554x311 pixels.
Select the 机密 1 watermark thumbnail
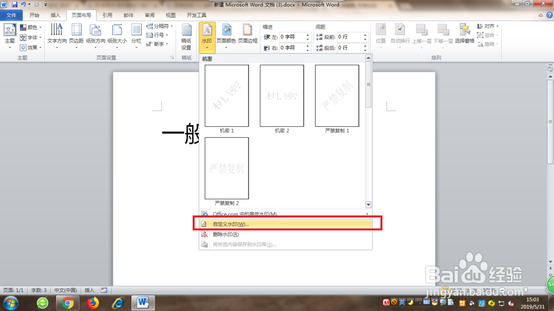[227, 96]
